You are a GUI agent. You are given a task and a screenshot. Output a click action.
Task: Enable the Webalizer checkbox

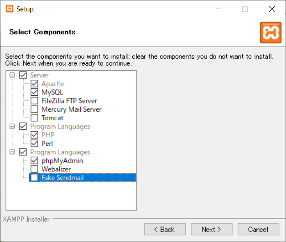click(x=34, y=169)
